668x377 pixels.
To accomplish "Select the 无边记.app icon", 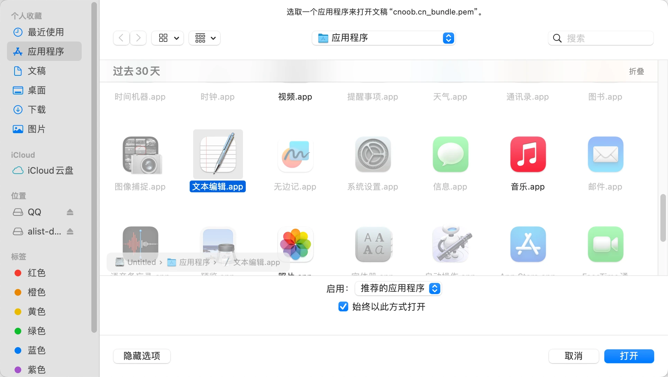I will [x=295, y=154].
